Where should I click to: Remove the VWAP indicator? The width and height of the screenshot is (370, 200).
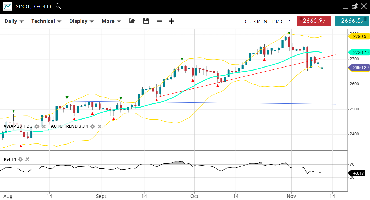pyautogui.click(x=44, y=126)
